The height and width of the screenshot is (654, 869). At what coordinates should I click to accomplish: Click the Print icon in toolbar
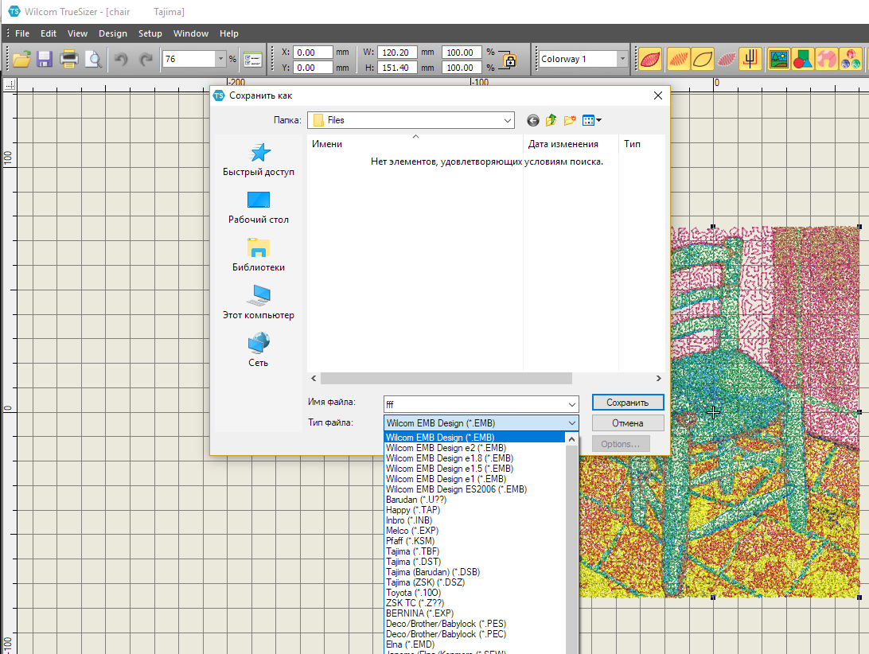click(x=69, y=59)
